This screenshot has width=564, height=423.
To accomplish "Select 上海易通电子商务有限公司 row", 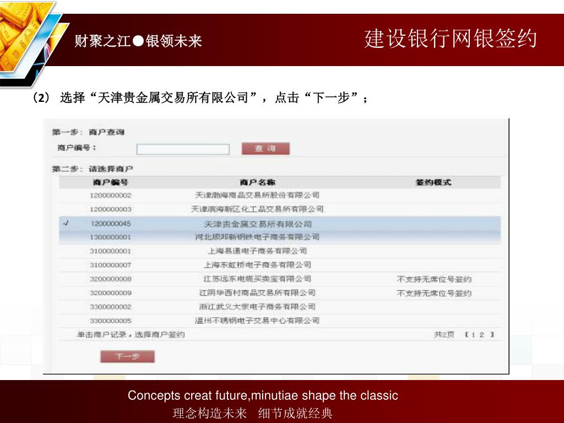I will coord(280,251).
